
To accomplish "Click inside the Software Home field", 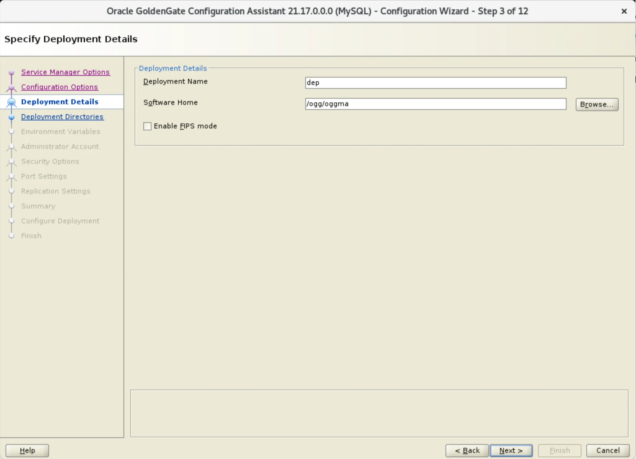I will click(435, 104).
